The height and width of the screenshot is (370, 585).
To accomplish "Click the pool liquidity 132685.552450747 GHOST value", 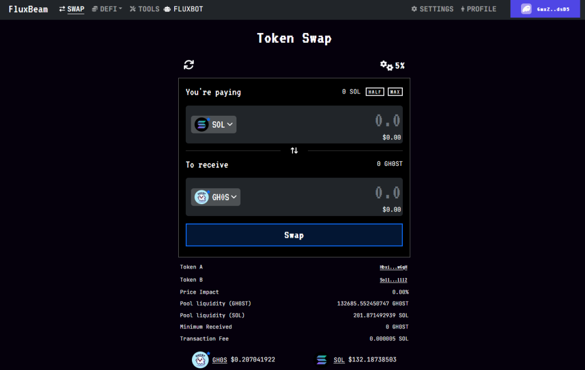I will (x=372, y=304).
